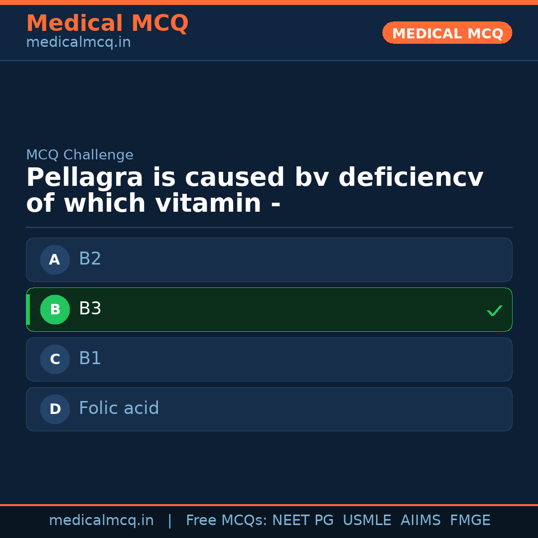Image resolution: width=538 pixels, height=538 pixels.
Task: Click the green letter B circle icon
Action: click(x=55, y=309)
